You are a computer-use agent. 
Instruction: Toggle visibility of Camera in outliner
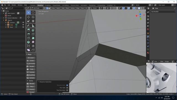pos(23,22)
